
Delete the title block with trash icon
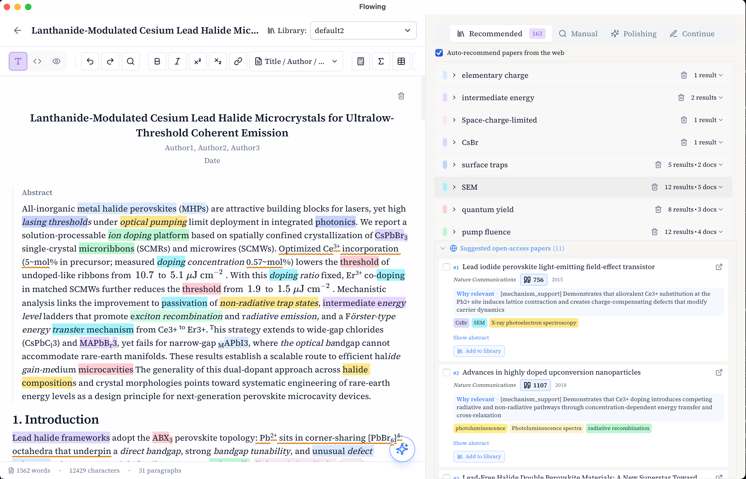pos(401,96)
